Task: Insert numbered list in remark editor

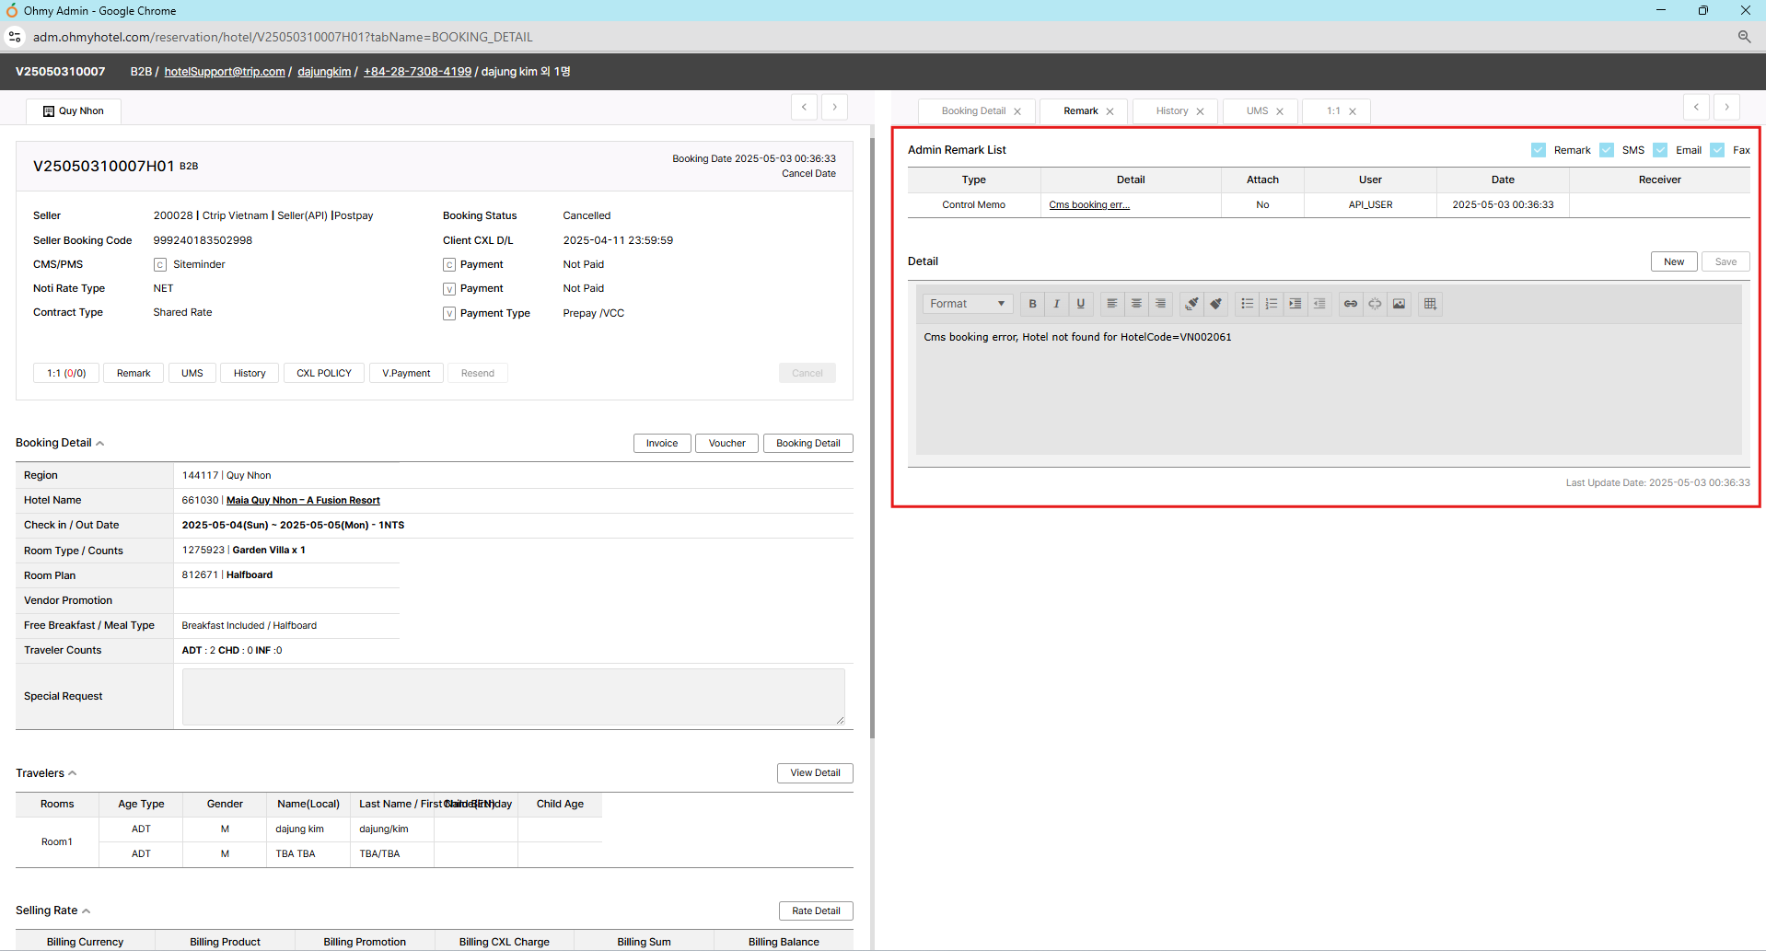Action: (1271, 304)
